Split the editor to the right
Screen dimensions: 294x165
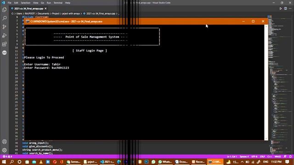pyautogui.click(x=285, y=9)
